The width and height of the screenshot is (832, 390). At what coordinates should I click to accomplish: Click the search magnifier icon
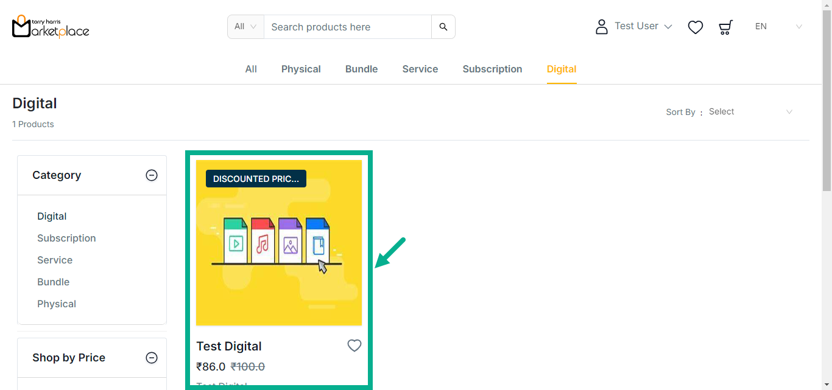(x=443, y=27)
